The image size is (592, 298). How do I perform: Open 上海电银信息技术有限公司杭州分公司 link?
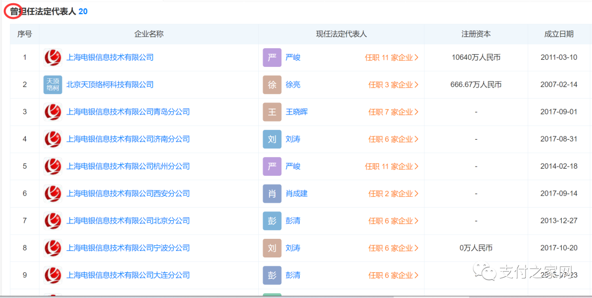point(128,167)
